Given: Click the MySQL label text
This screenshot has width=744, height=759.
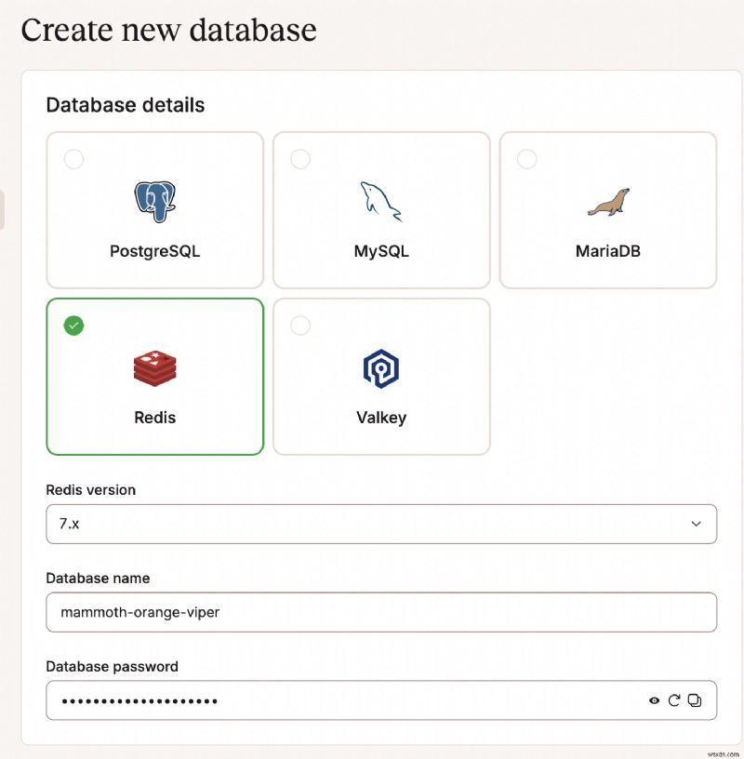Looking at the screenshot, I should [381, 251].
